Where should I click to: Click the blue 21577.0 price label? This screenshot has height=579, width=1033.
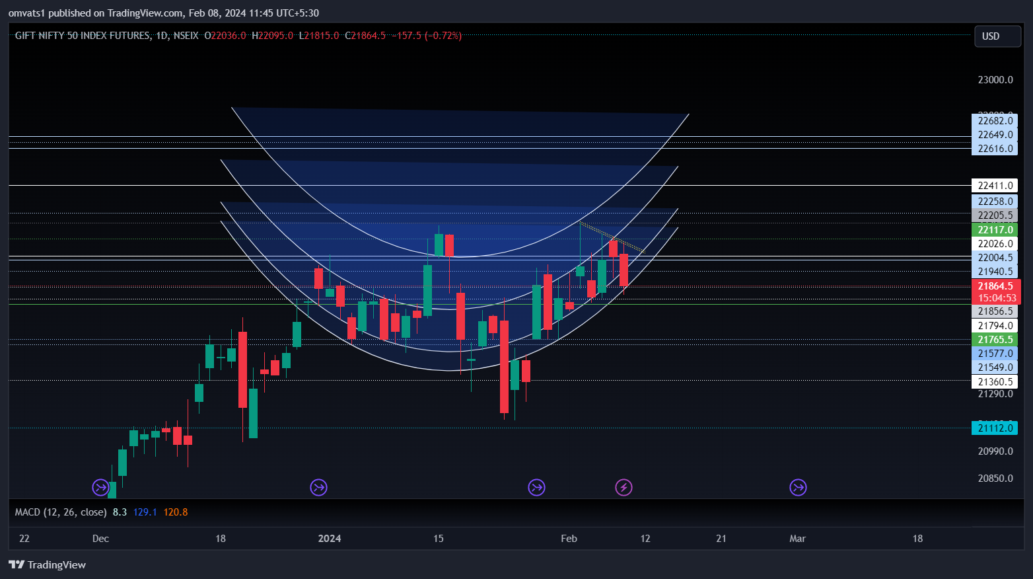pos(995,354)
